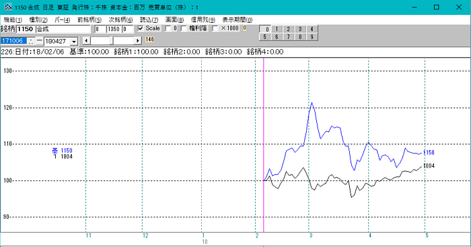Viewport: 471px width, 247px height.
Task: Click the start date 171006 spinner
Action: pos(31,41)
